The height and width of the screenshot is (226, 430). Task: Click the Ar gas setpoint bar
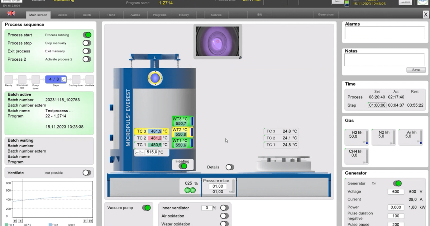[421, 137]
